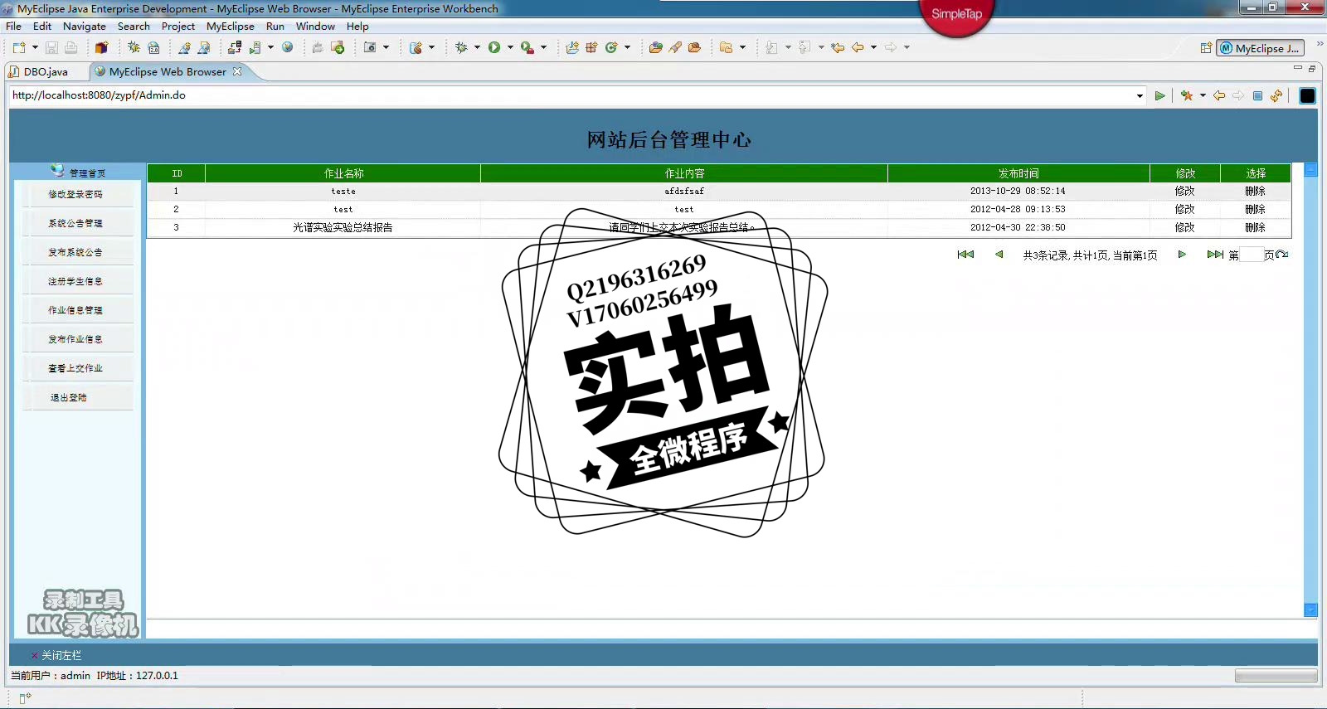Open the globe web browser toolbar icon
Image resolution: width=1327 pixels, height=709 pixels.
[288, 47]
